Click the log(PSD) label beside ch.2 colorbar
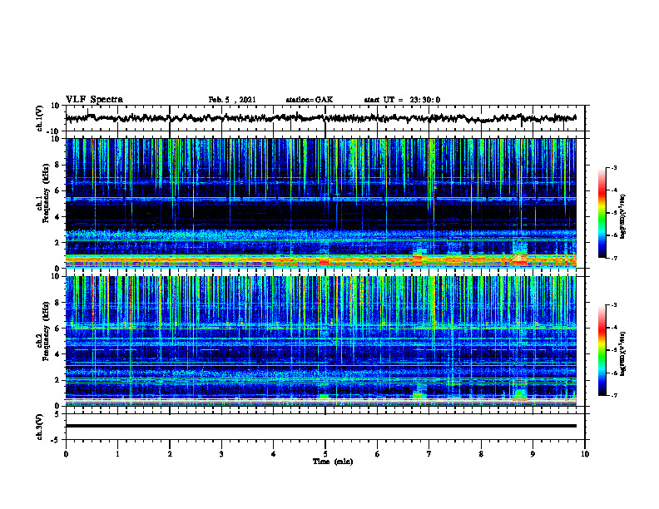 click(x=622, y=353)
